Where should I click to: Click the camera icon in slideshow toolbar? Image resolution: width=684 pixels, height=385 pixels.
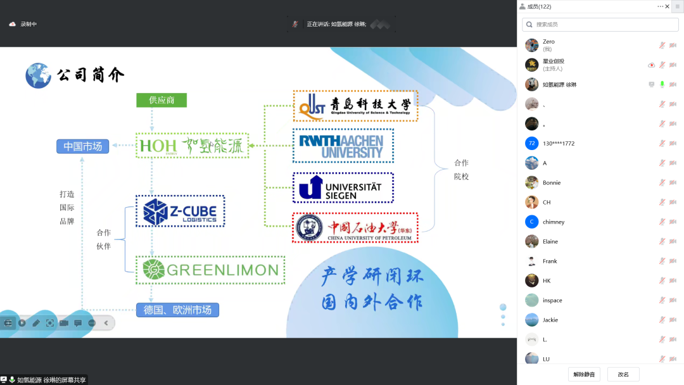[x=64, y=323]
